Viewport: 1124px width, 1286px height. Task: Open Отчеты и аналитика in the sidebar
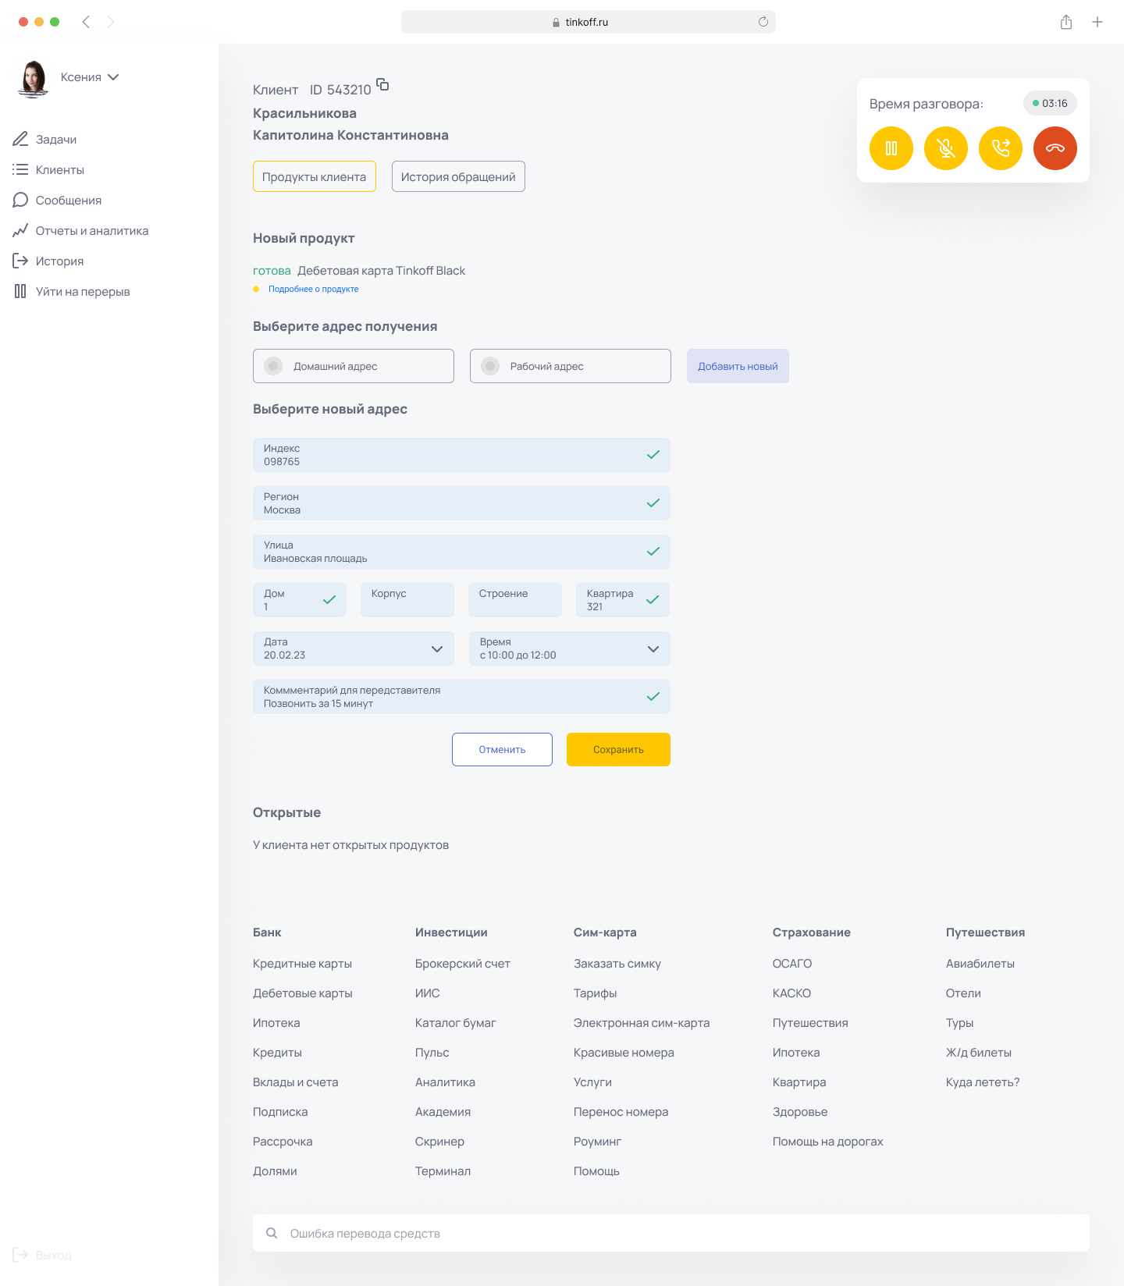point(91,231)
